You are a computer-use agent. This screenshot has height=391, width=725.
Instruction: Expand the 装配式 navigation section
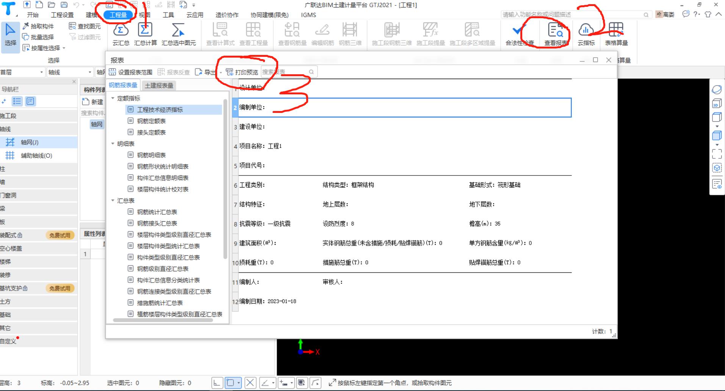click(x=39, y=235)
